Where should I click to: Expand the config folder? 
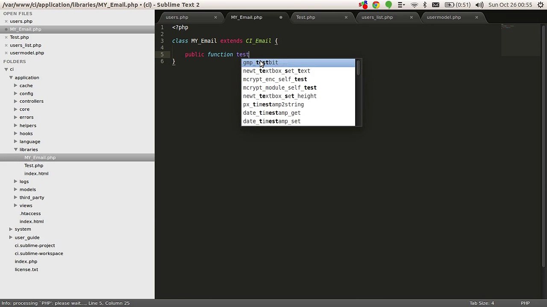pos(15,93)
